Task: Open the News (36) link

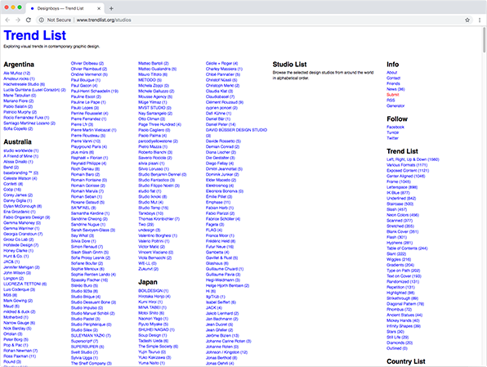Action: point(395,89)
